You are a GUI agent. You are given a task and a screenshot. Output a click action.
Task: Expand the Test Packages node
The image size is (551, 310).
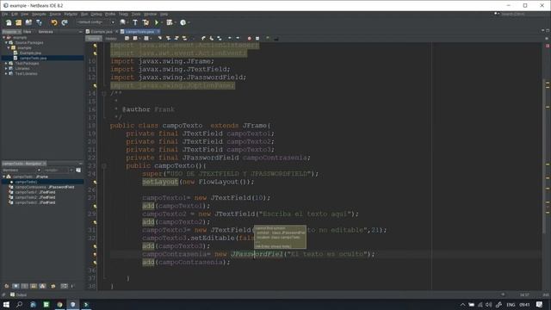pyautogui.click(x=6, y=63)
